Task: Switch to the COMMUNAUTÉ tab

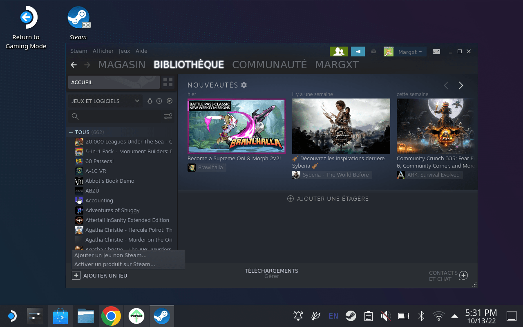Action: pyautogui.click(x=269, y=65)
